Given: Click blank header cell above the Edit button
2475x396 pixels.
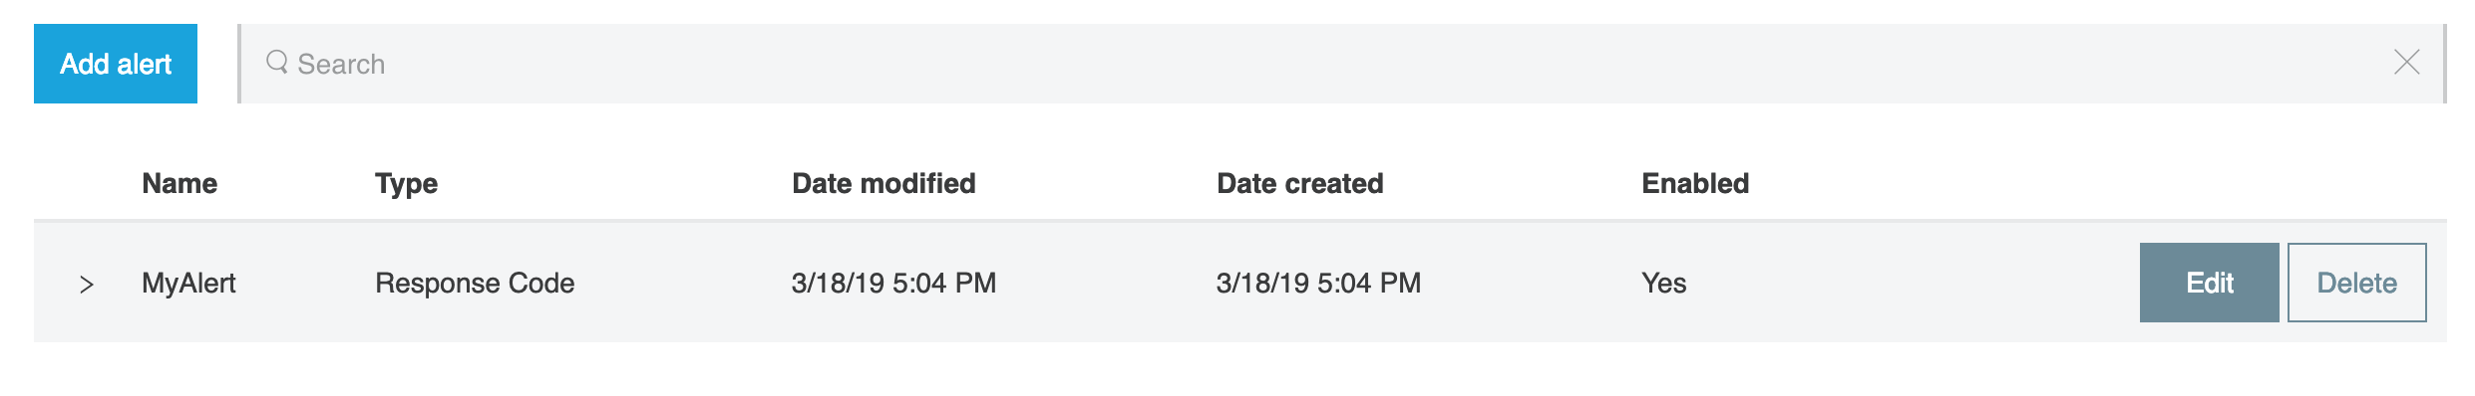Looking at the screenshot, I should click(x=2209, y=183).
